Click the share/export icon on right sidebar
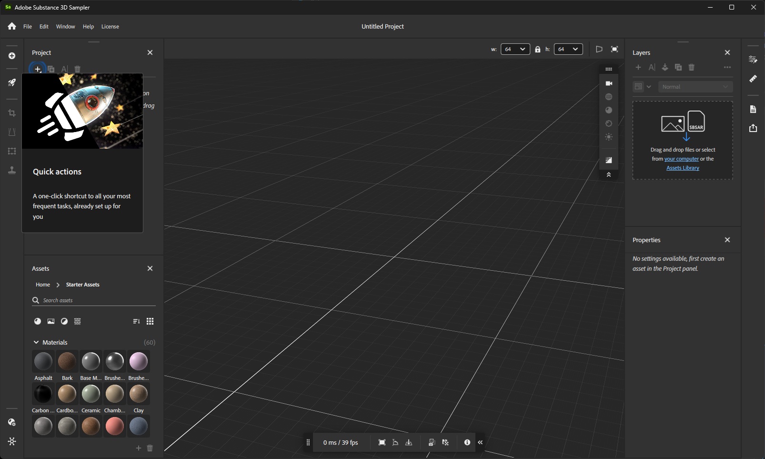The height and width of the screenshot is (459, 765). pyautogui.click(x=753, y=128)
